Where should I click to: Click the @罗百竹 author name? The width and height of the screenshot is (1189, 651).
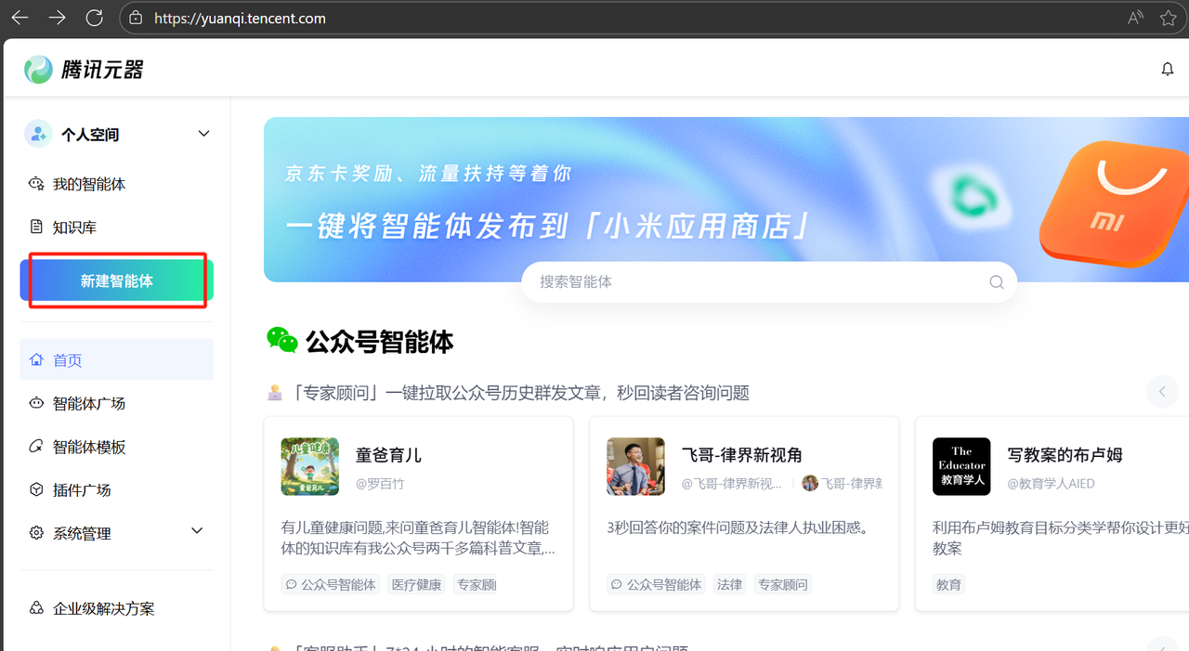(380, 484)
